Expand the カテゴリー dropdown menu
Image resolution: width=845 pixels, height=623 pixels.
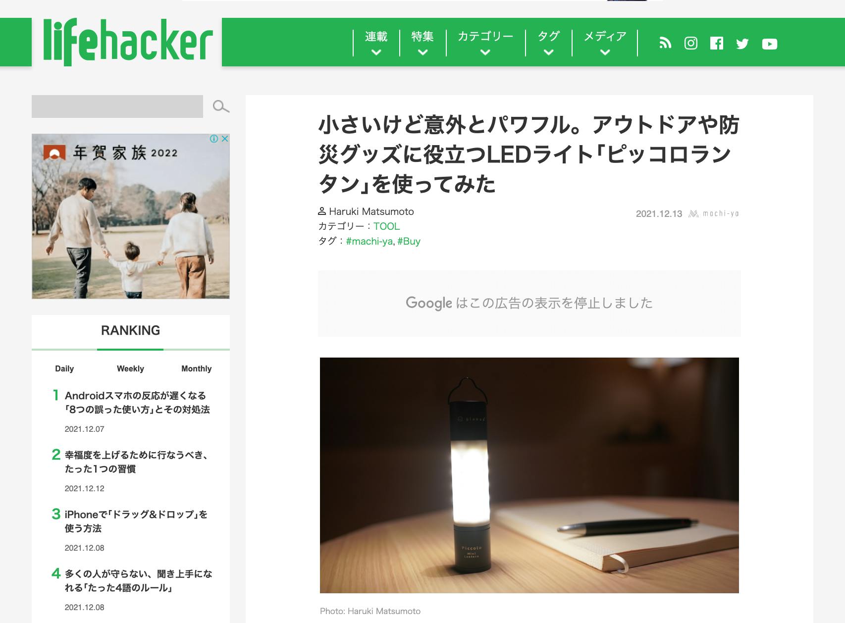point(485,43)
